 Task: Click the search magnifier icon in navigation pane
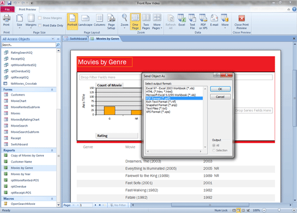coord(58,45)
